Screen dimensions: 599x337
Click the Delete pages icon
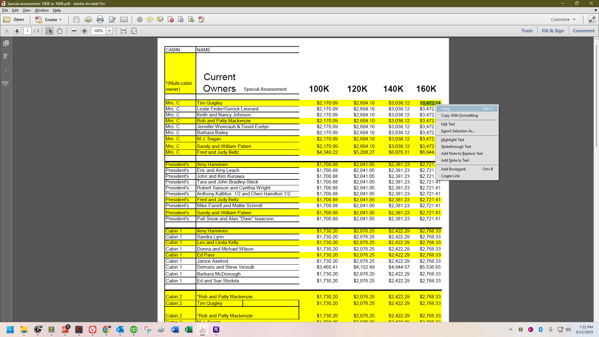[171, 19]
